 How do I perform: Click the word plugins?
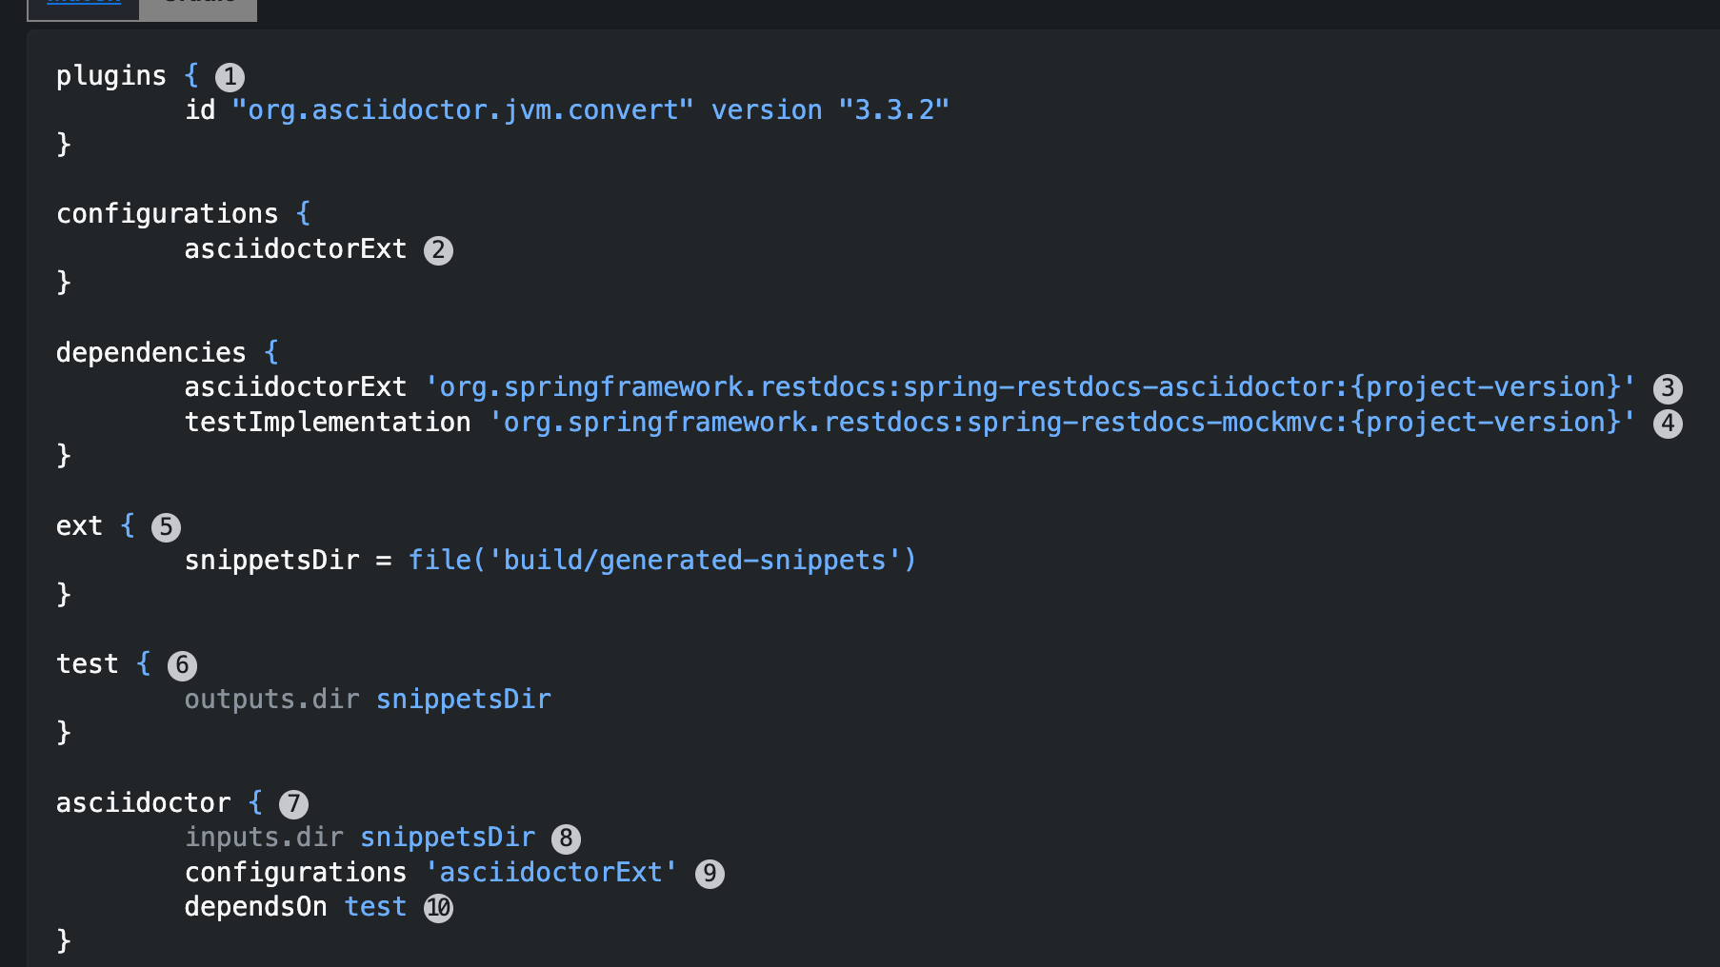coord(111,76)
